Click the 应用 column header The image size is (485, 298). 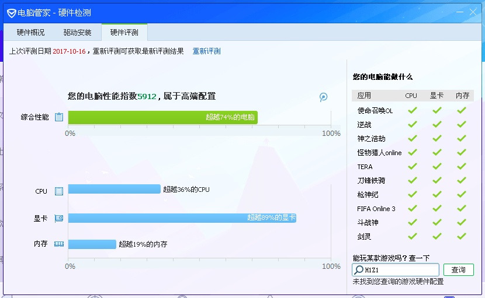(x=364, y=96)
